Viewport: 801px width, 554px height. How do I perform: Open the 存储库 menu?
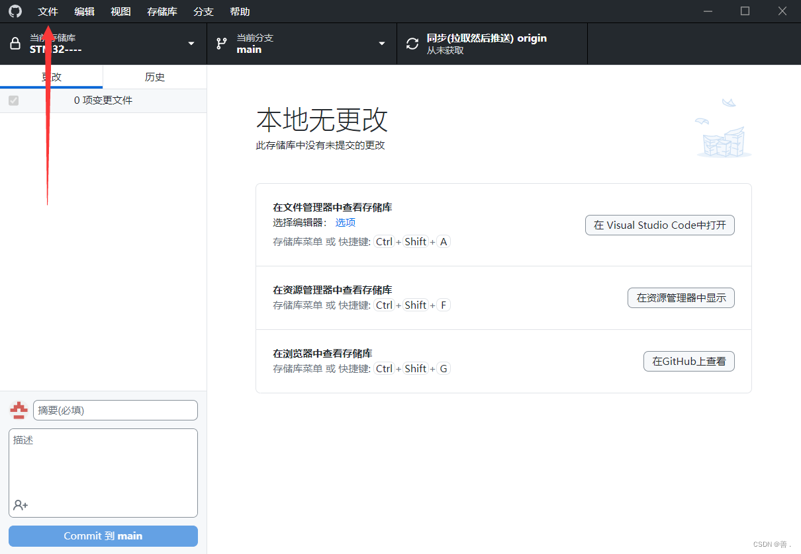[162, 11]
